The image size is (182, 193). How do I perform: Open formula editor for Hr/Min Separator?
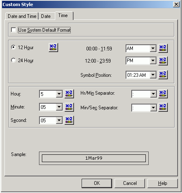coord(163,94)
